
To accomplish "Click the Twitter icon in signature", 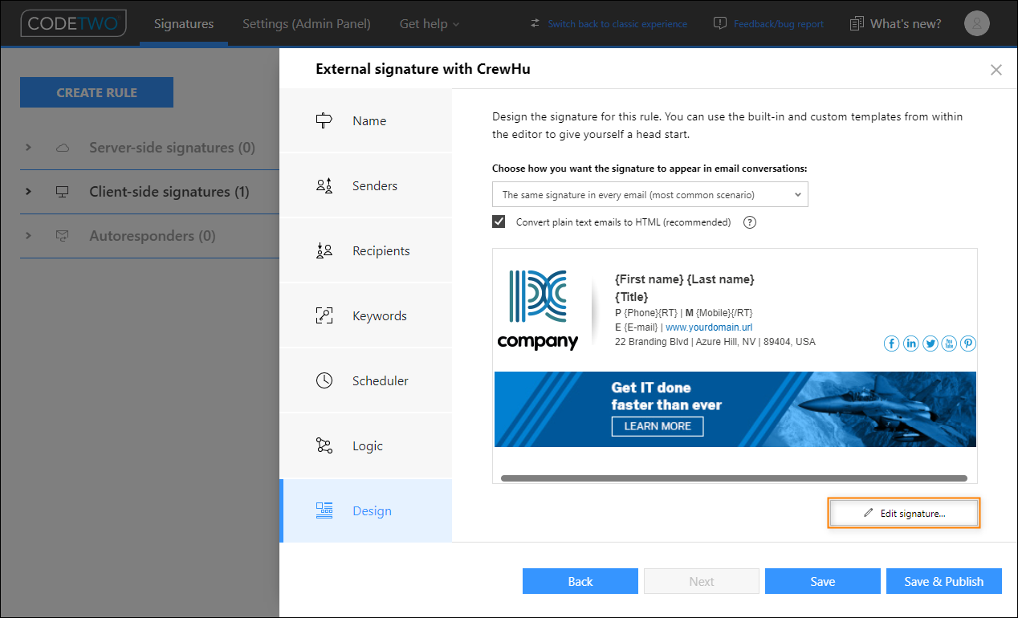I will click(930, 344).
